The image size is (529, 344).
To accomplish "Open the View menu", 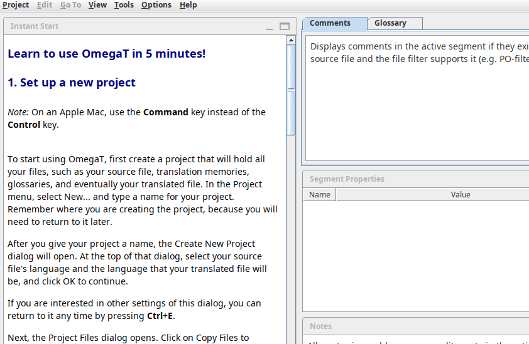I will click(97, 5).
